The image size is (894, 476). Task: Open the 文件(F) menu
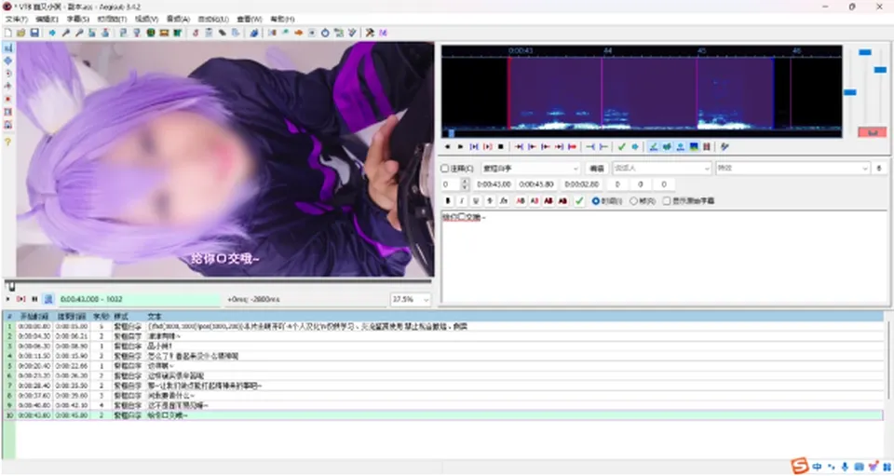(16, 19)
